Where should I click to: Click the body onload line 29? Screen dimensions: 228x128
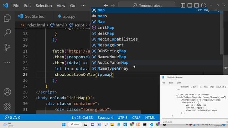click(65, 98)
